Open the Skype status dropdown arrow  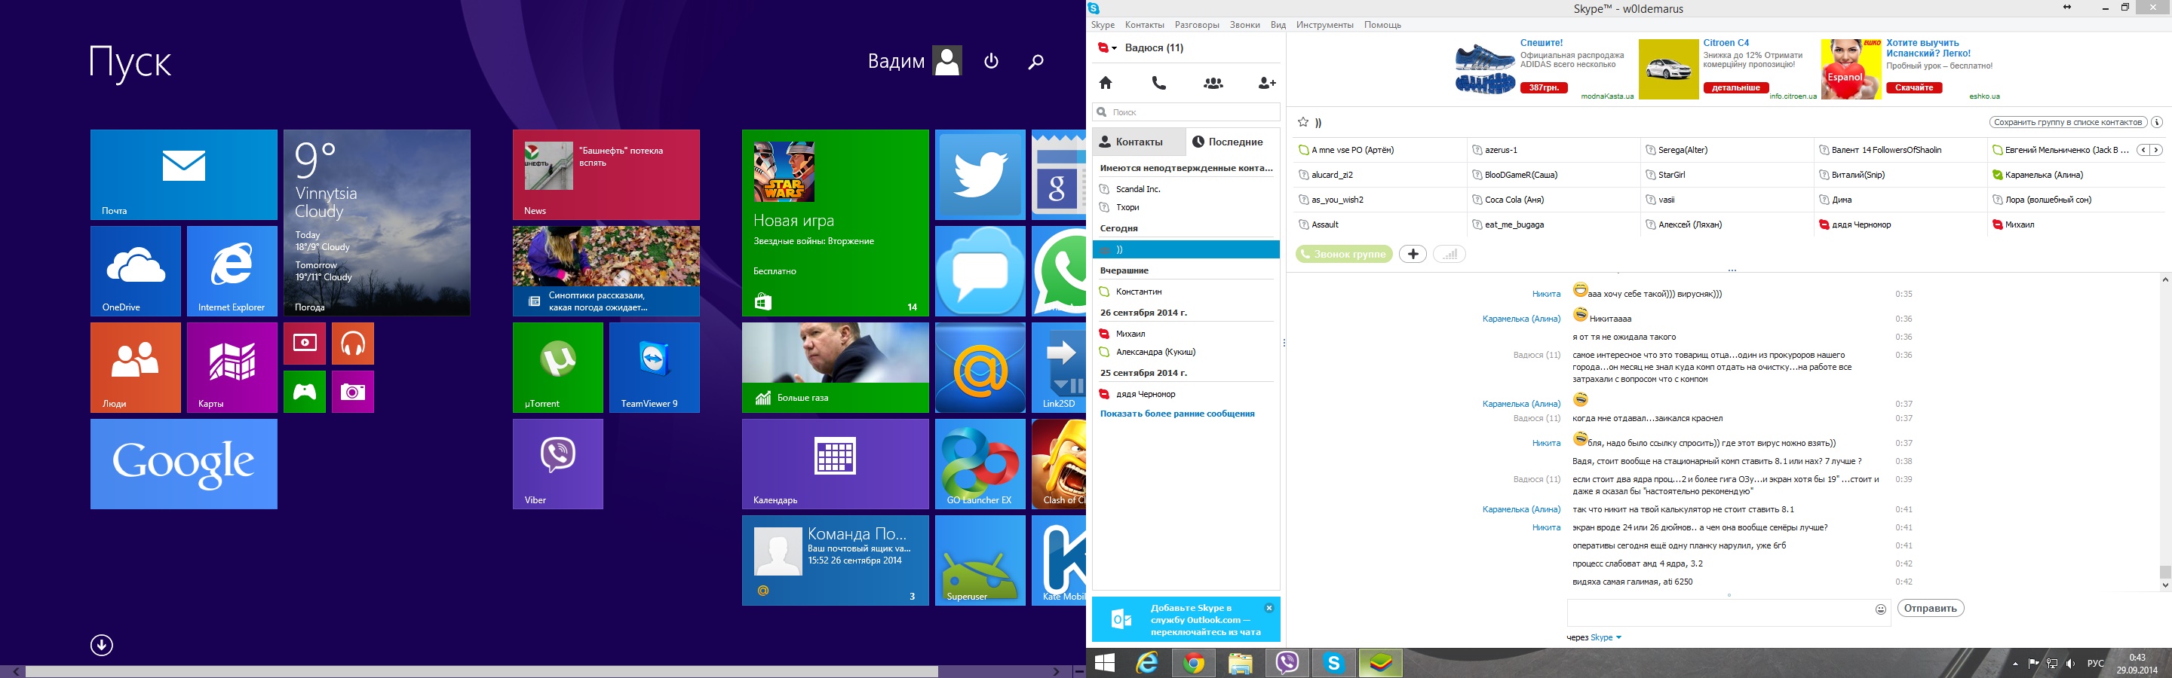(1115, 48)
